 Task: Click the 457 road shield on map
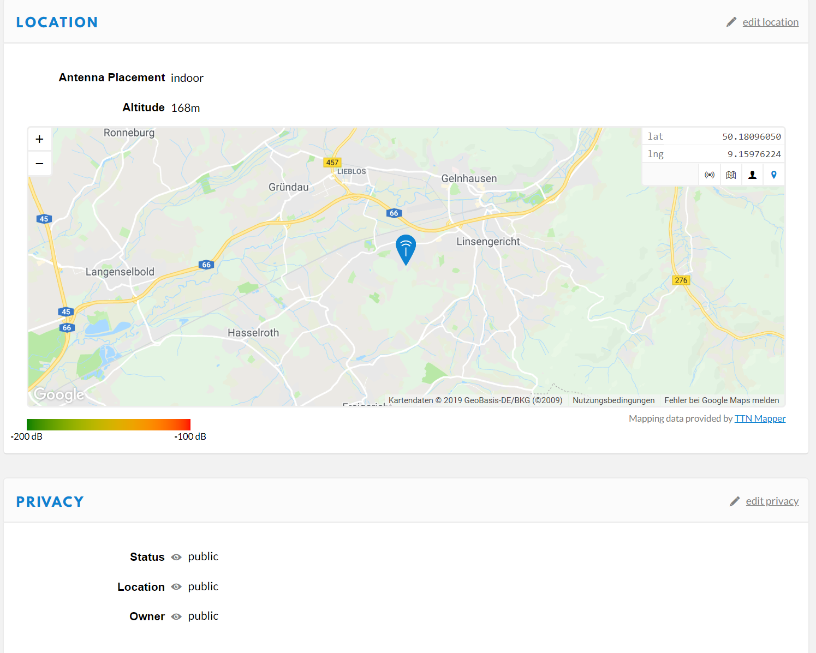click(332, 162)
